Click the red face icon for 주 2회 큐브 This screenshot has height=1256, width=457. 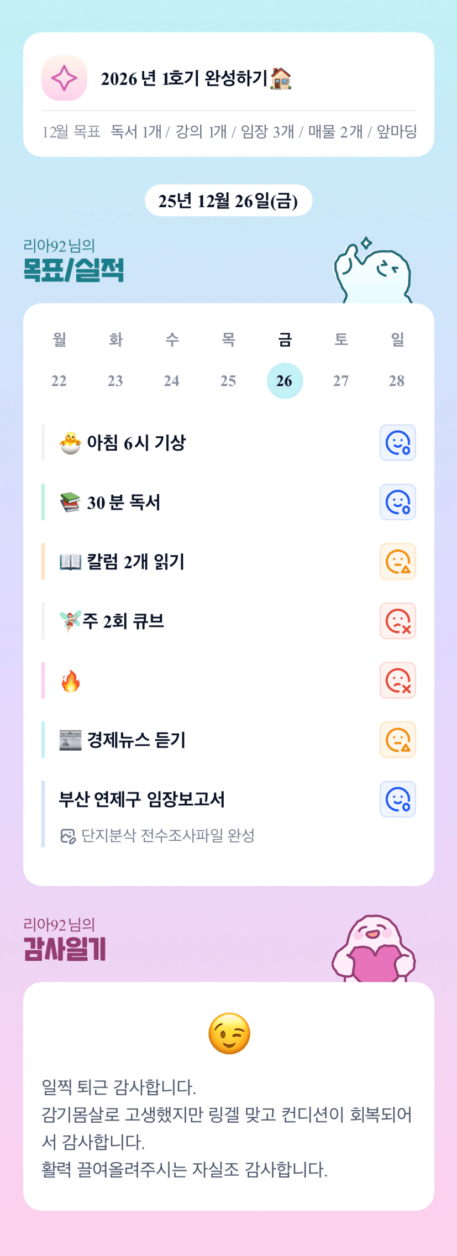pyautogui.click(x=397, y=621)
